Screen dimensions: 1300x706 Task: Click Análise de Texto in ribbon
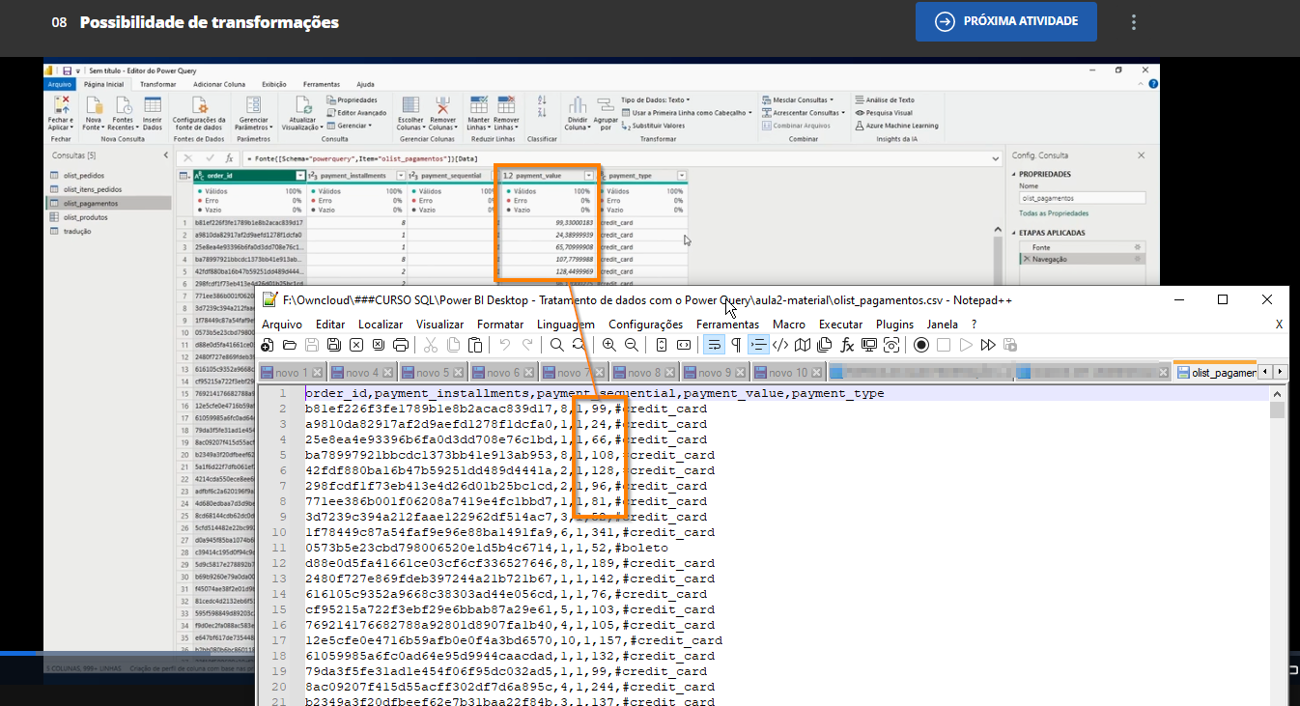click(x=885, y=99)
